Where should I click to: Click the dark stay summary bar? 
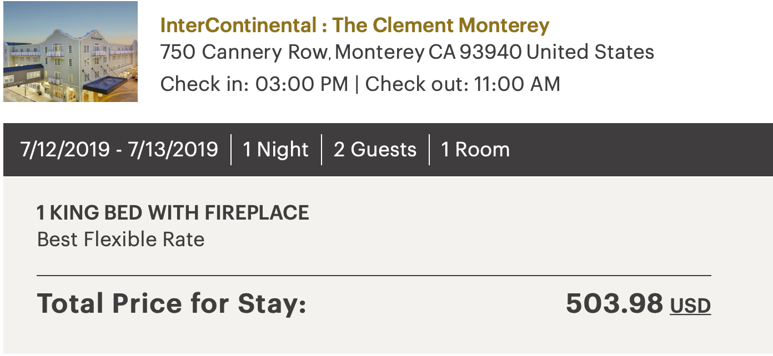click(639, 150)
